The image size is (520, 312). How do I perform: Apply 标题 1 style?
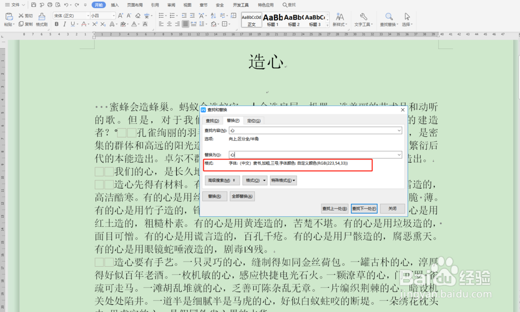(x=272, y=20)
